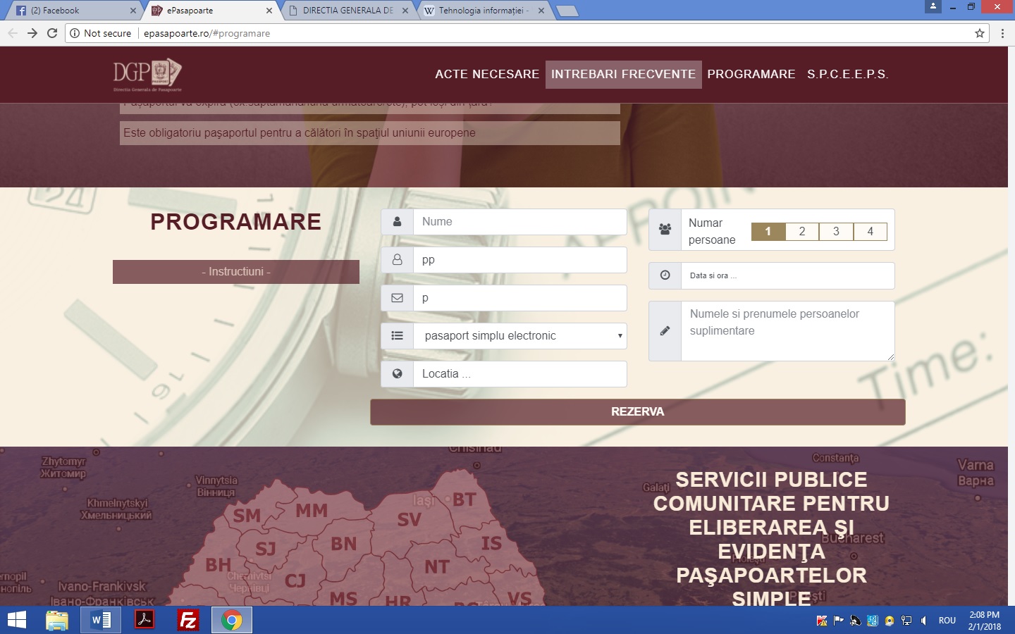
Task: Open the S.P.C.E.E.P.S. navigation link
Action: pyautogui.click(x=847, y=74)
